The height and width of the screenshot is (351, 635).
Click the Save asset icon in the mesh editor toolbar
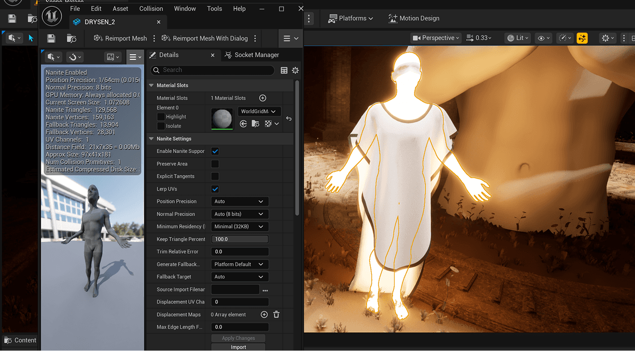(x=51, y=39)
